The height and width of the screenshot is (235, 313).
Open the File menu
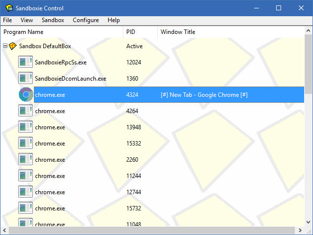point(7,20)
